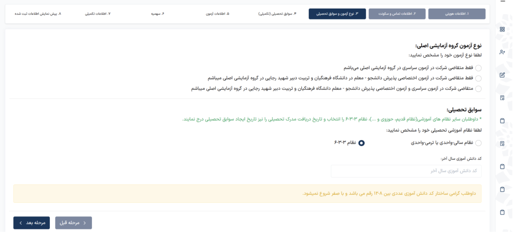515x232 pixels.
Task: Click the topmost document icon in sidebar
Action: [502, 98]
